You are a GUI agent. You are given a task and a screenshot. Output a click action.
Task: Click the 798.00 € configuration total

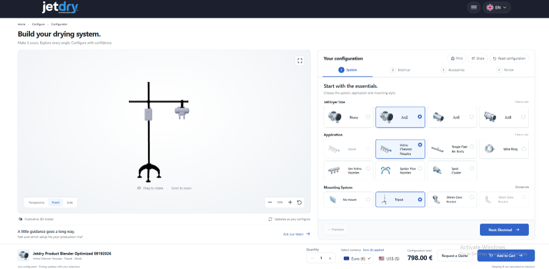point(420,258)
